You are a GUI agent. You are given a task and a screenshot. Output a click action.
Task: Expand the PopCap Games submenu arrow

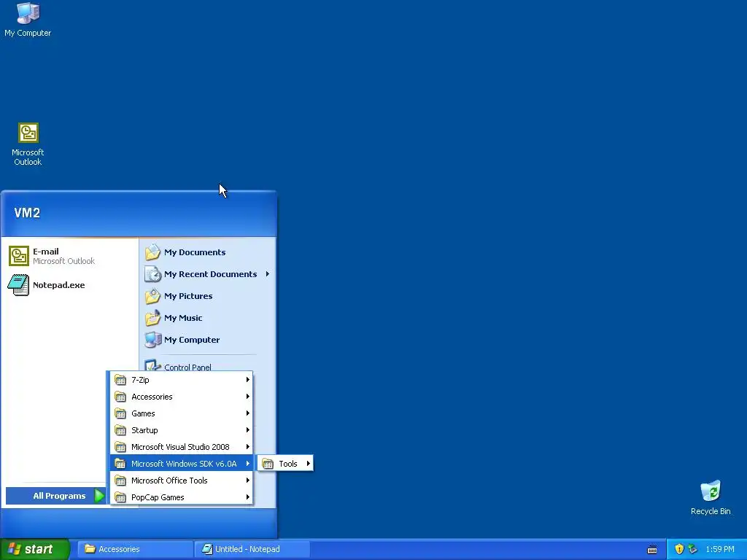[x=248, y=497]
